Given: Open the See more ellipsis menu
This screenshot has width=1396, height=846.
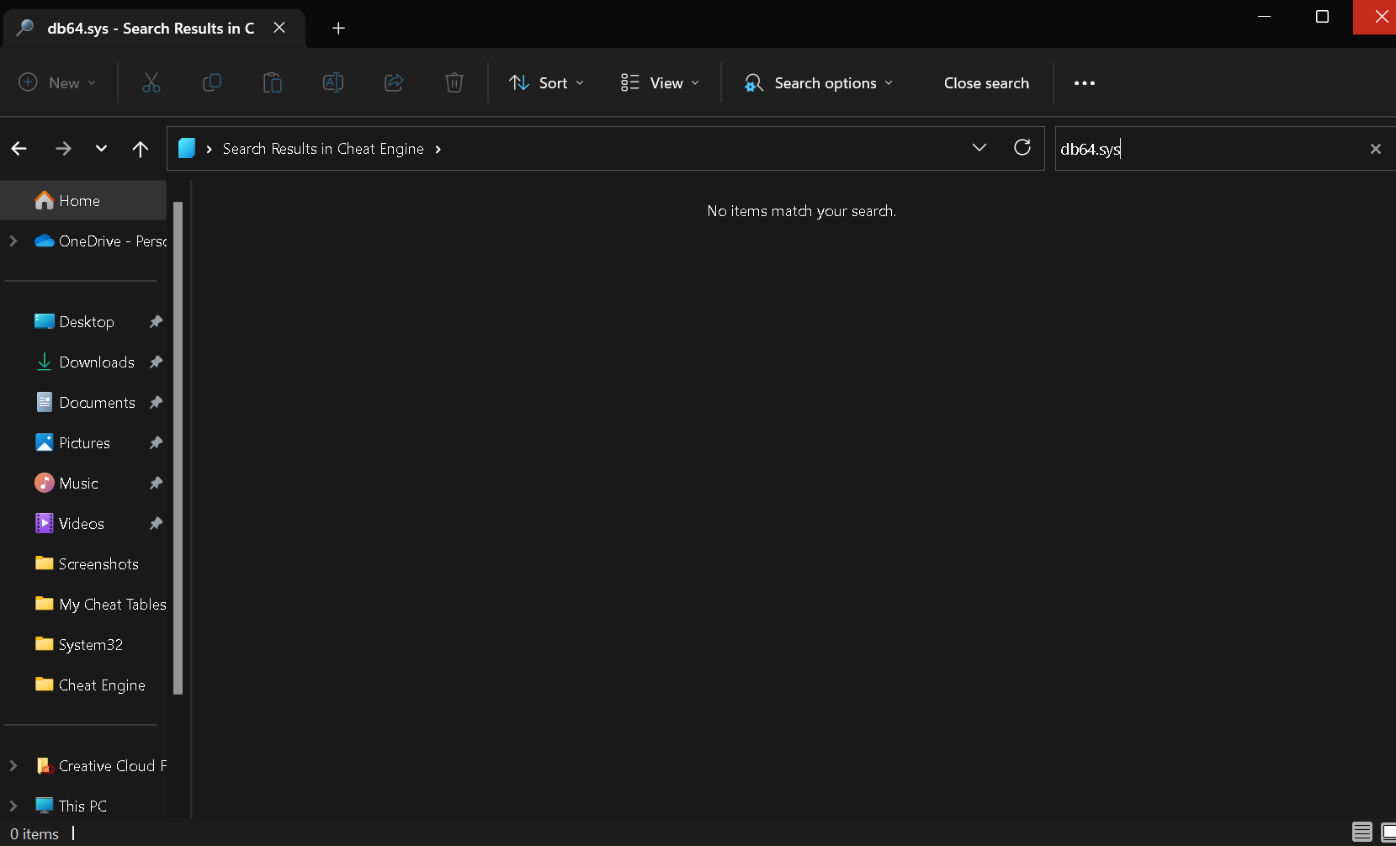Looking at the screenshot, I should [x=1084, y=82].
